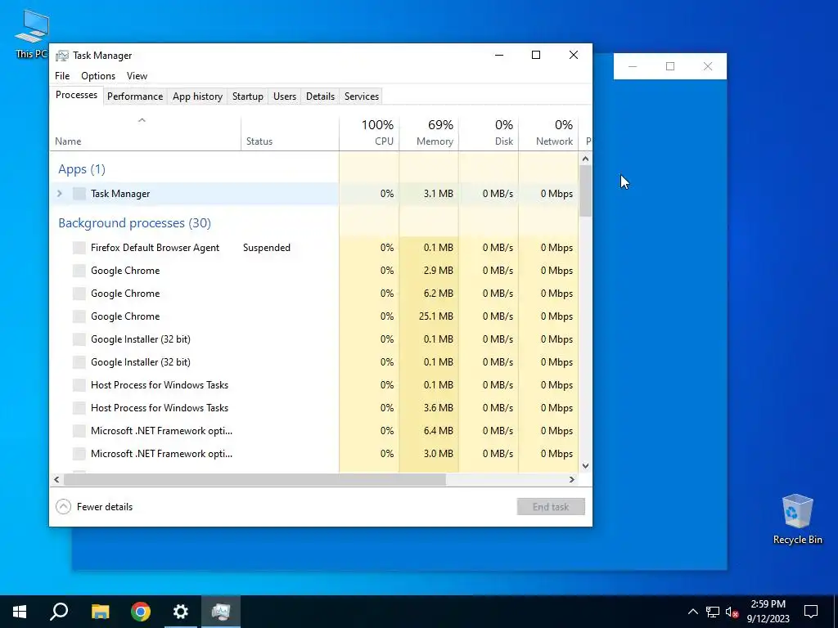The image size is (838, 628).
Task: Click icon of Host Process 3.6 MB row
Action: point(79,408)
